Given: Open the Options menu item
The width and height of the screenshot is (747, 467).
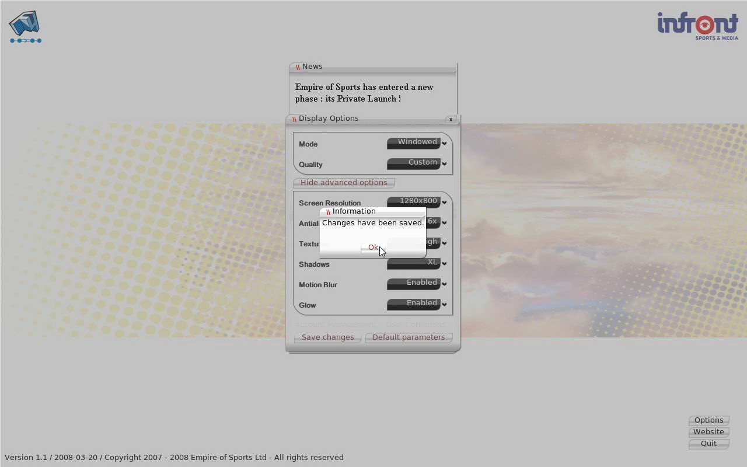Looking at the screenshot, I should tap(708, 420).
